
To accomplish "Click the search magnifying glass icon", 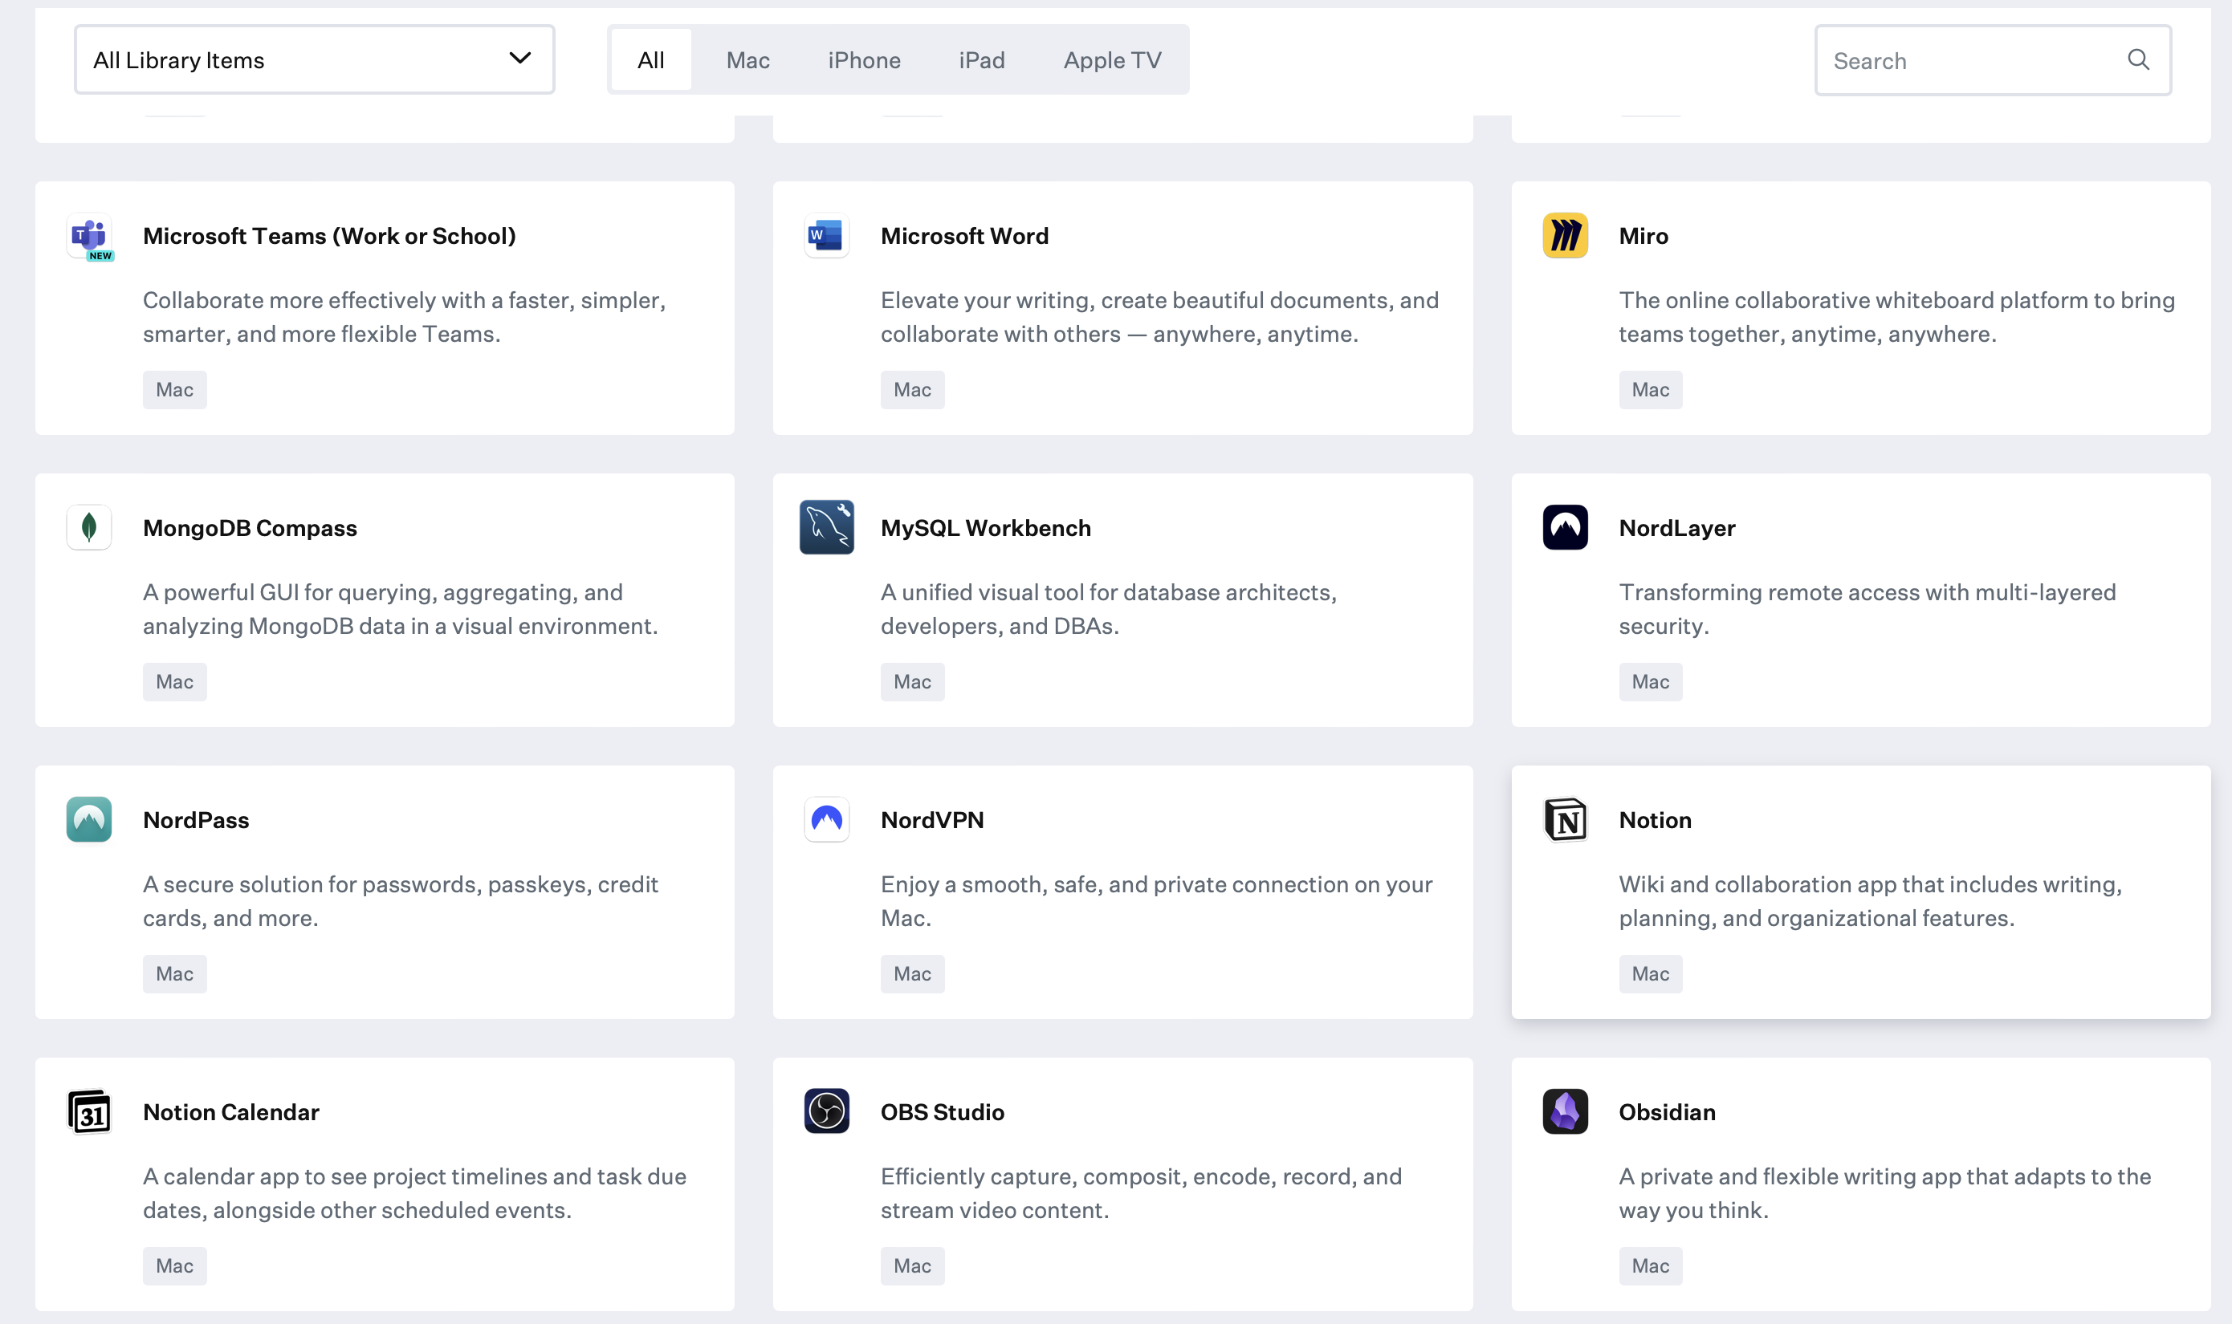I will coord(2137,59).
